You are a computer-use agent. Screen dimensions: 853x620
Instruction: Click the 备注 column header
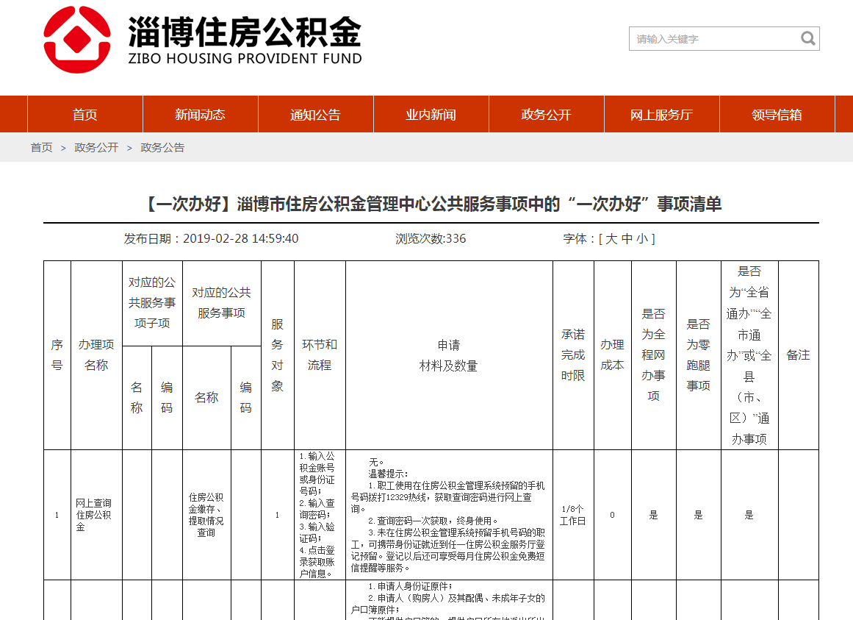[x=798, y=355]
